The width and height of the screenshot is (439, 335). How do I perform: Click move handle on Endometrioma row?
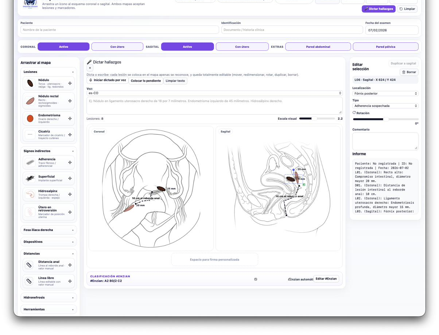(x=70, y=119)
